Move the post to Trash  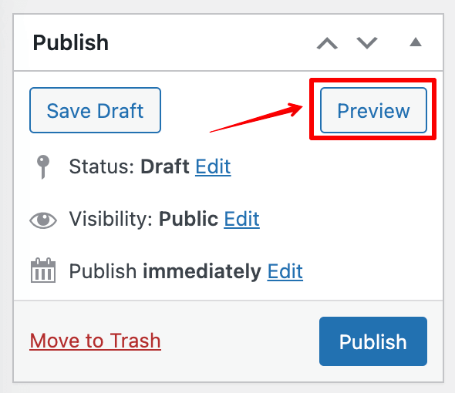click(95, 341)
